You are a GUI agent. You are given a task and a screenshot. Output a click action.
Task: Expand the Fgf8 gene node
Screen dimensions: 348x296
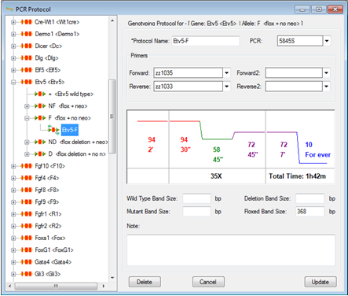click(13, 190)
